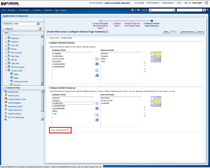Click Move All arrow in Default Summary
The image size is (210, 168).
[97, 64]
